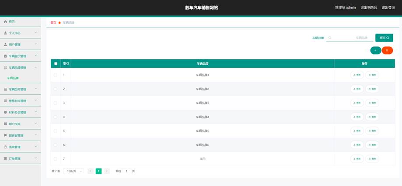Check the checkbox for row 4
Screen dimensions: 402x186
[56, 117]
